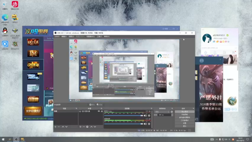This screenshot has width=252, height=142.
Task: Open the home tab in QQ panel
Action: coord(206,52)
